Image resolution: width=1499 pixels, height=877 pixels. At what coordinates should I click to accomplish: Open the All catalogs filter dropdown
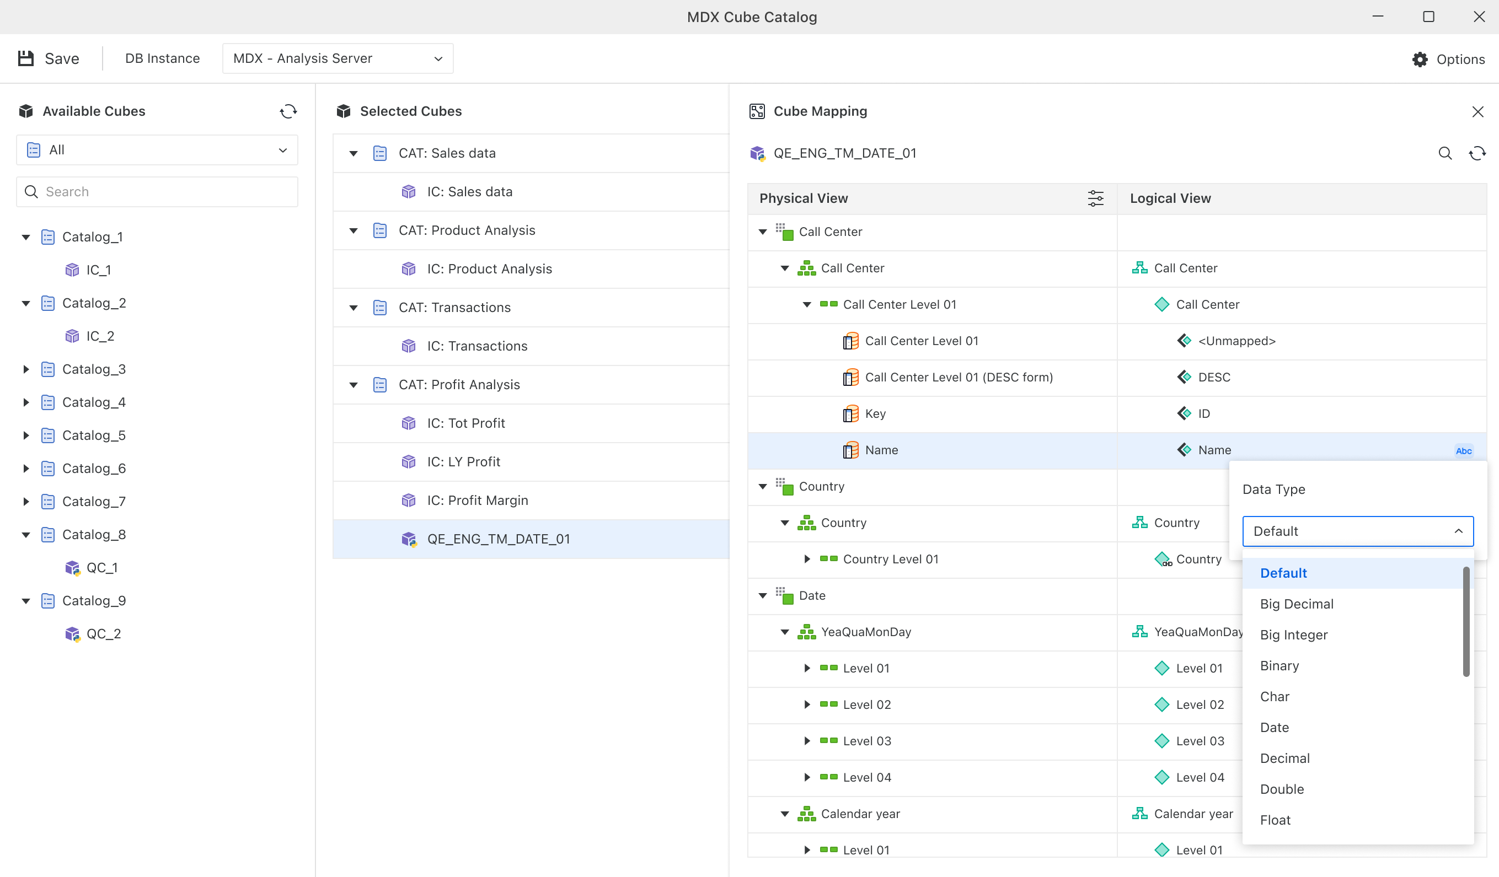(x=157, y=150)
